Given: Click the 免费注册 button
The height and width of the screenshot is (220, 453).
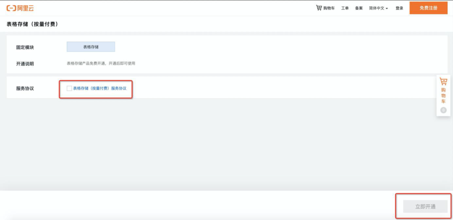Looking at the screenshot, I should click(429, 8).
